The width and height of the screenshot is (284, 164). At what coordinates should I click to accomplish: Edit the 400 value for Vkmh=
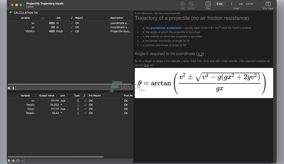[x=52, y=31]
